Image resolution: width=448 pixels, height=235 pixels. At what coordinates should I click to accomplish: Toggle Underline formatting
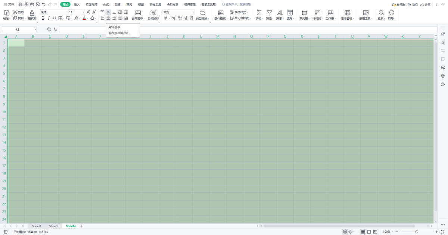click(55, 18)
